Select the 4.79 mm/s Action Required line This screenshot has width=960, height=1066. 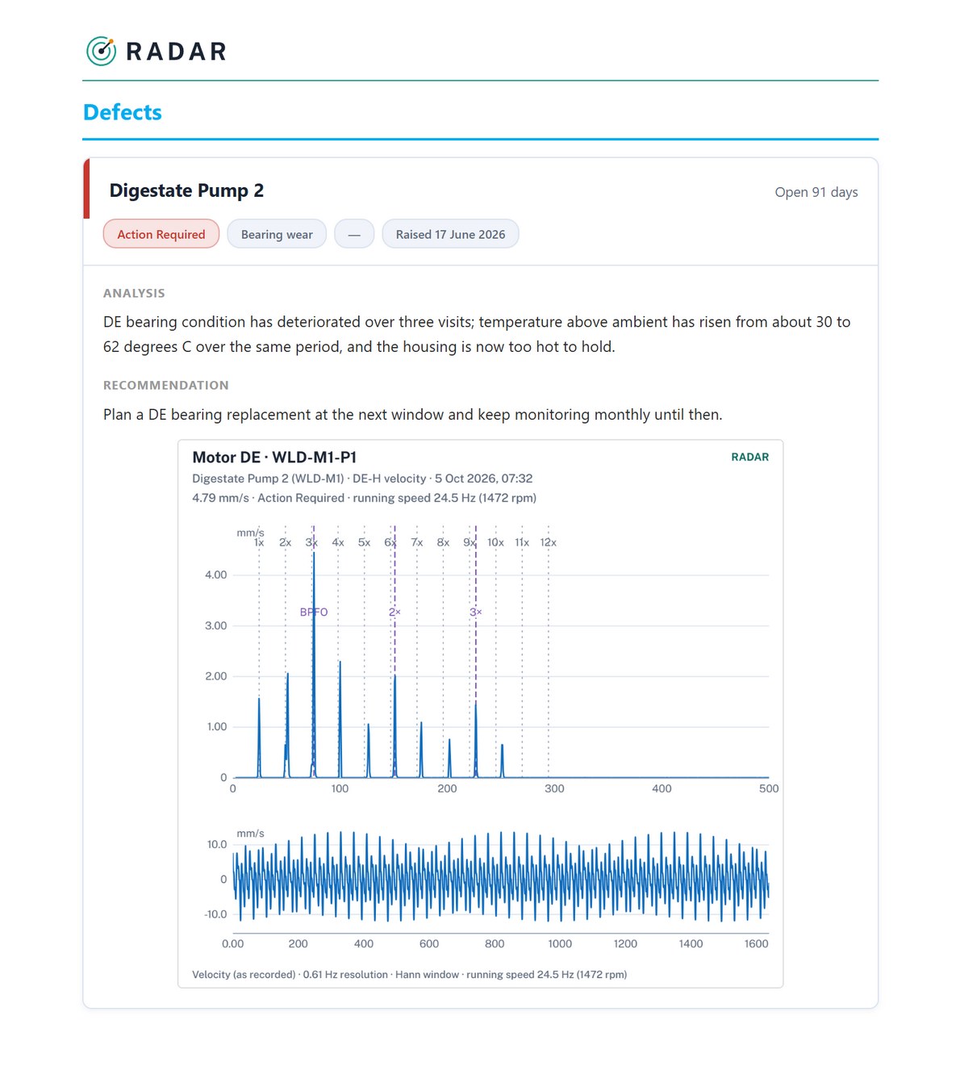point(364,498)
